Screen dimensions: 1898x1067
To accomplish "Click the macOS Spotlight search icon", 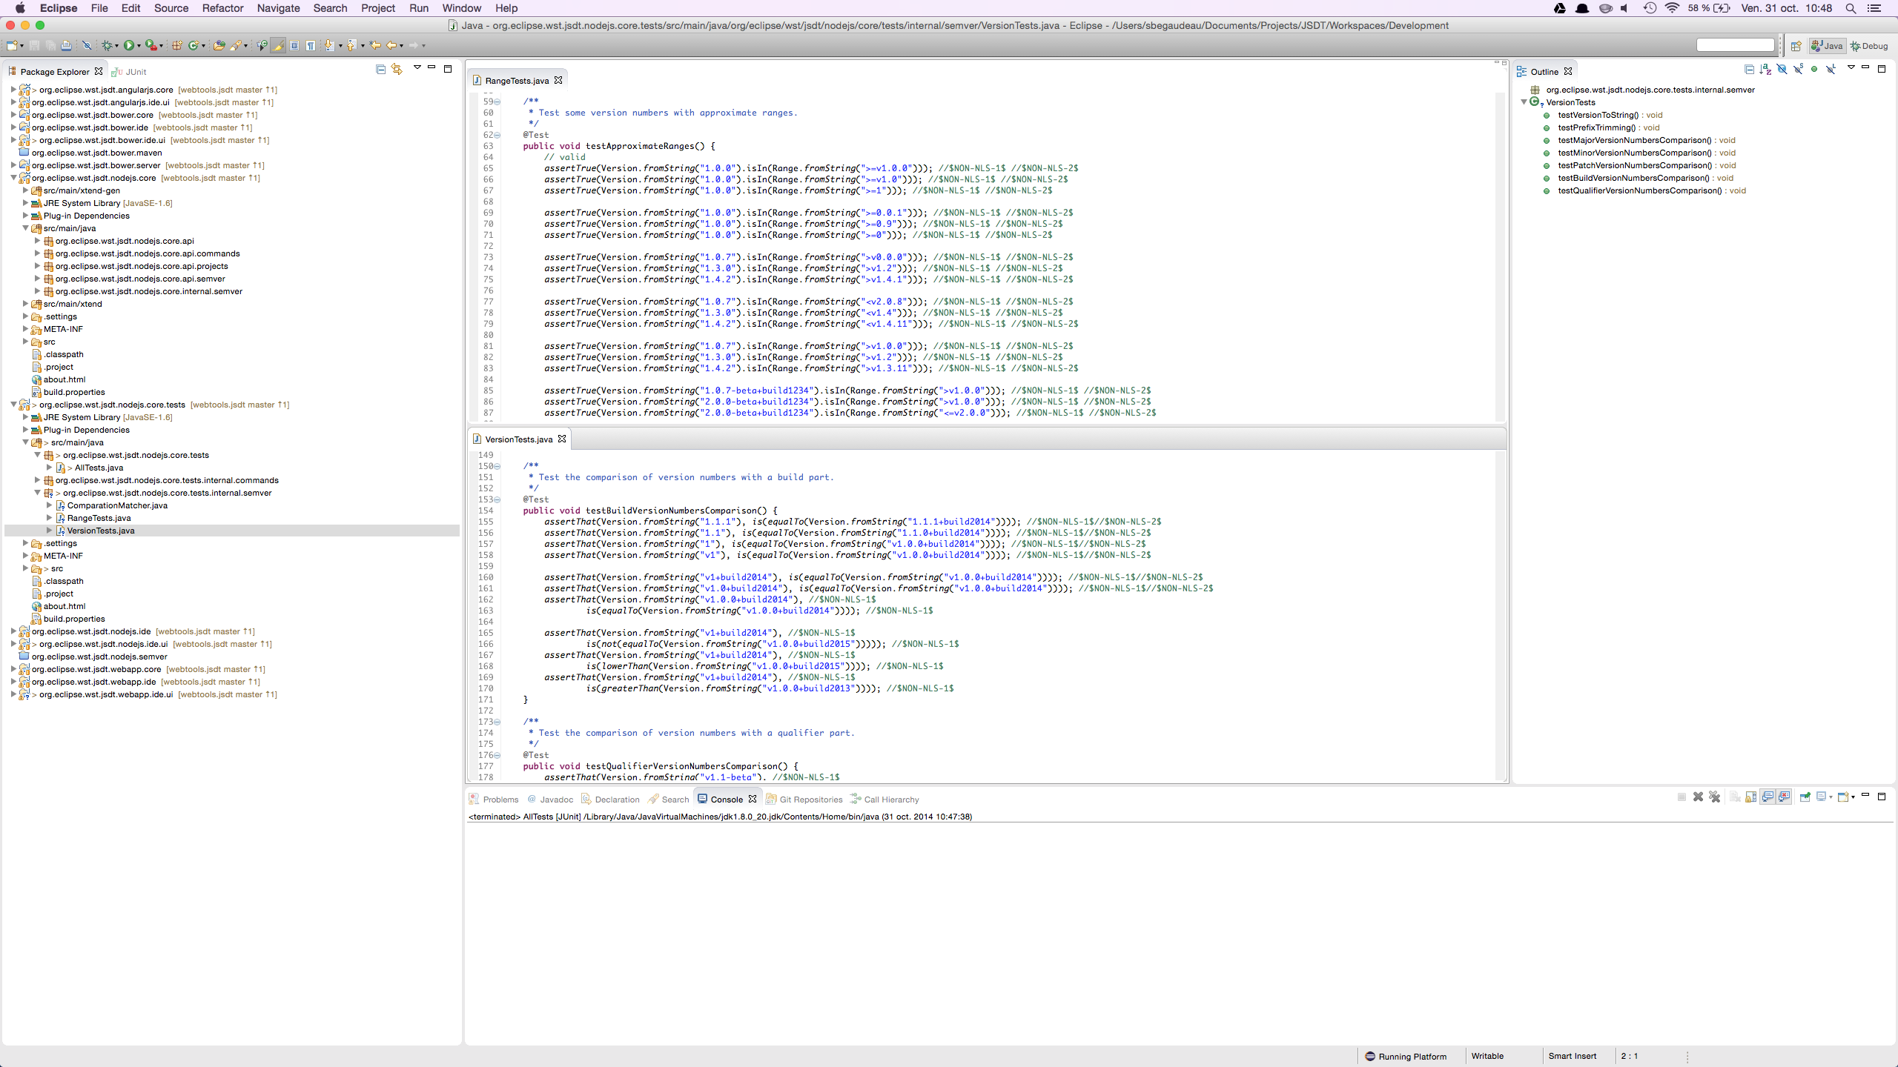I will 1851,8.
